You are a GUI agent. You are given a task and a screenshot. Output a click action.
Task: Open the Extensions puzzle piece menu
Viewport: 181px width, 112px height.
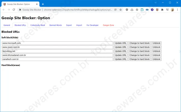[x=162, y=10]
